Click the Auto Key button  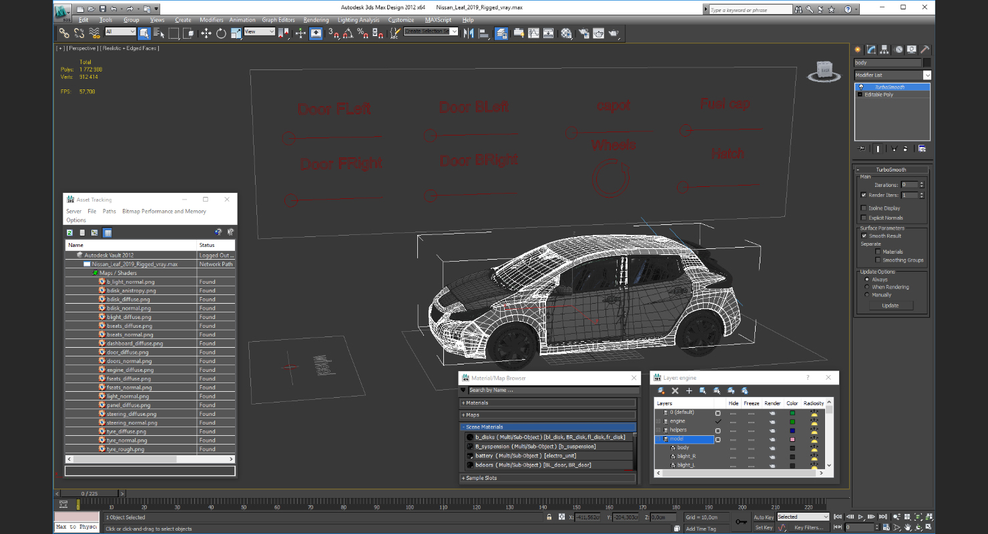click(764, 517)
